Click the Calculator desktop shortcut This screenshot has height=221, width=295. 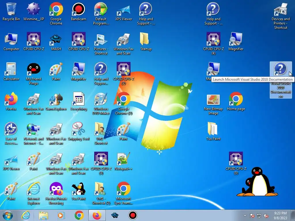(11, 72)
